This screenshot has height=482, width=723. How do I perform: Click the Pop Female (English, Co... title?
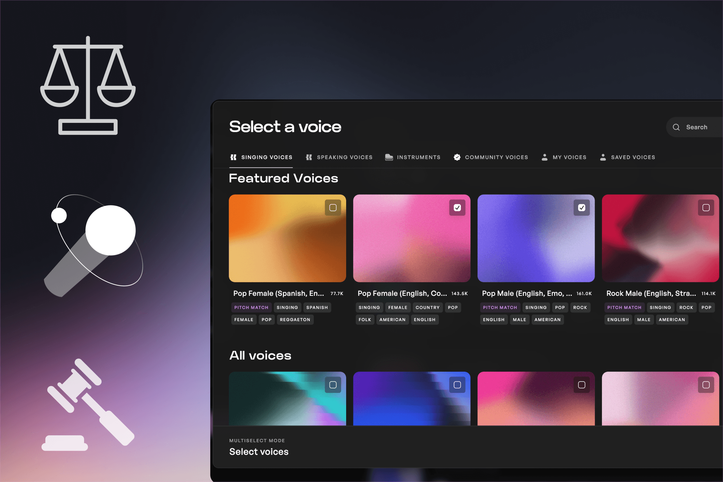click(402, 293)
